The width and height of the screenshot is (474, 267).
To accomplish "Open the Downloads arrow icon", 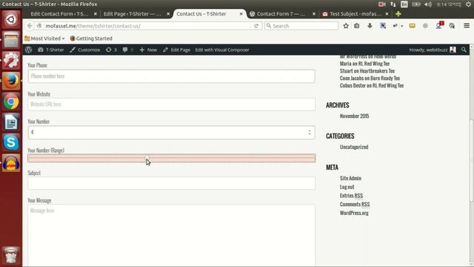I will pyautogui.click(x=370, y=26).
